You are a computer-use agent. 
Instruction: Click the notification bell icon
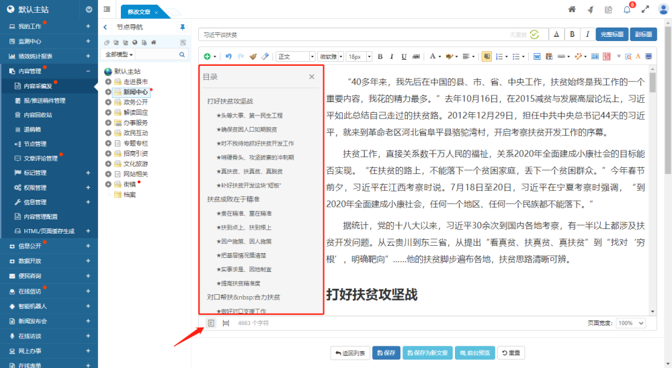pyautogui.click(x=626, y=9)
